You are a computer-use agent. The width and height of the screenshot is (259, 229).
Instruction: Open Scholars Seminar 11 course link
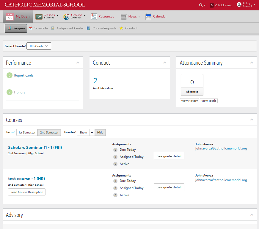35,147
